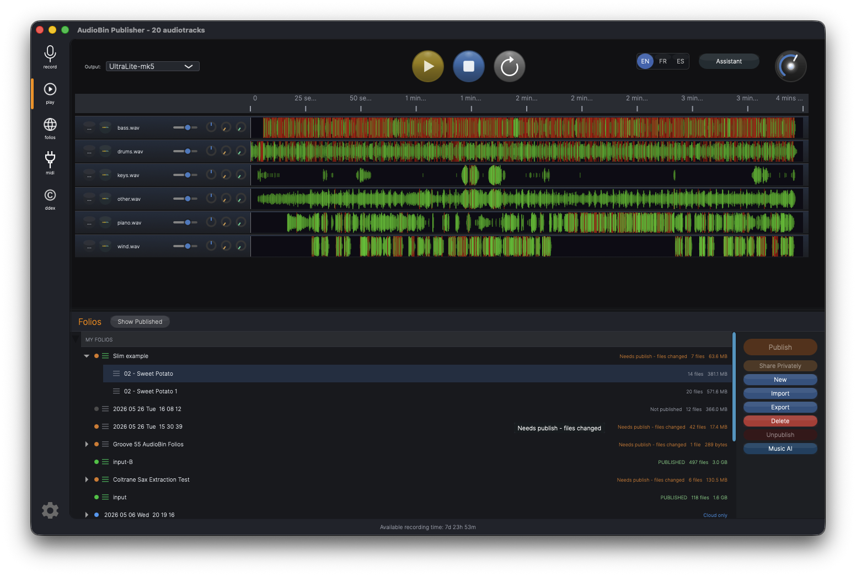Open the folios globe section
This screenshot has height=576, width=856.
(x=50, y=129)
